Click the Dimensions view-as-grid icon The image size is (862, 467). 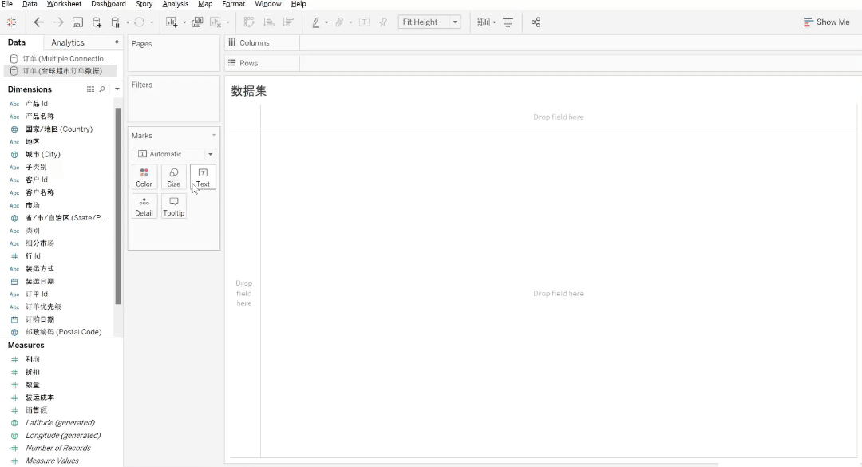[90, 89]
